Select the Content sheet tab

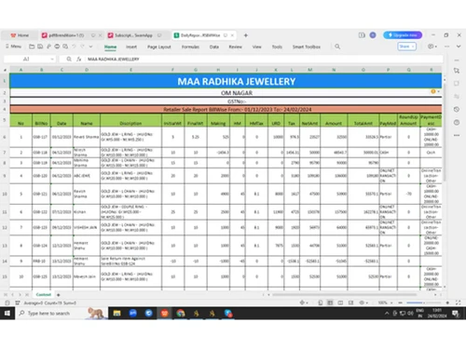coord(44,294)
